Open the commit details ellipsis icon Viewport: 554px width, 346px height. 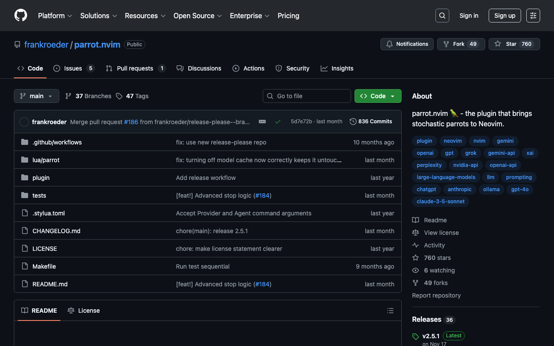coord(262,122)
